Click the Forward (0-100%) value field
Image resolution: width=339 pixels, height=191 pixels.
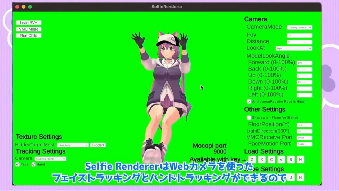304,63
